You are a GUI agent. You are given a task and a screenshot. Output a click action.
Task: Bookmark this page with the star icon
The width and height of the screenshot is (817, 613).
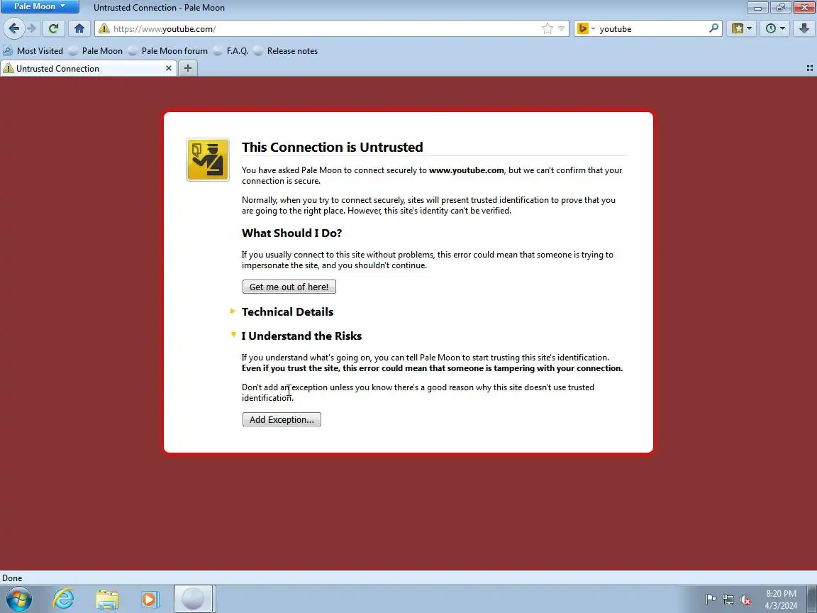click(x=547, y=28)
